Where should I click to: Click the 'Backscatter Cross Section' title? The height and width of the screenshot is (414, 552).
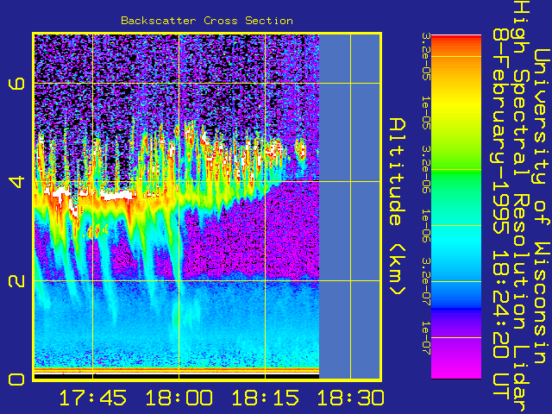(x=207, y=21)
